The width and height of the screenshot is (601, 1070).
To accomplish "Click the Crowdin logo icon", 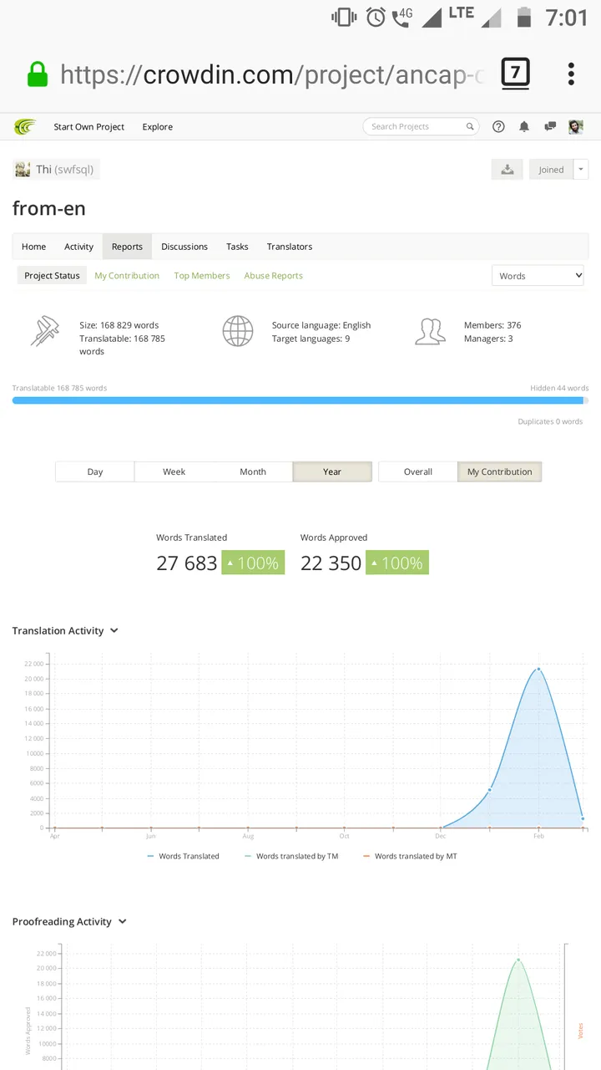I will pyautogui.click(x=25, y=127).
